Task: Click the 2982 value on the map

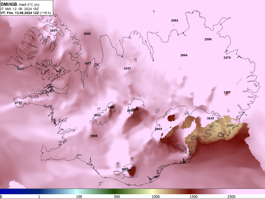Action: coord(175,20)
